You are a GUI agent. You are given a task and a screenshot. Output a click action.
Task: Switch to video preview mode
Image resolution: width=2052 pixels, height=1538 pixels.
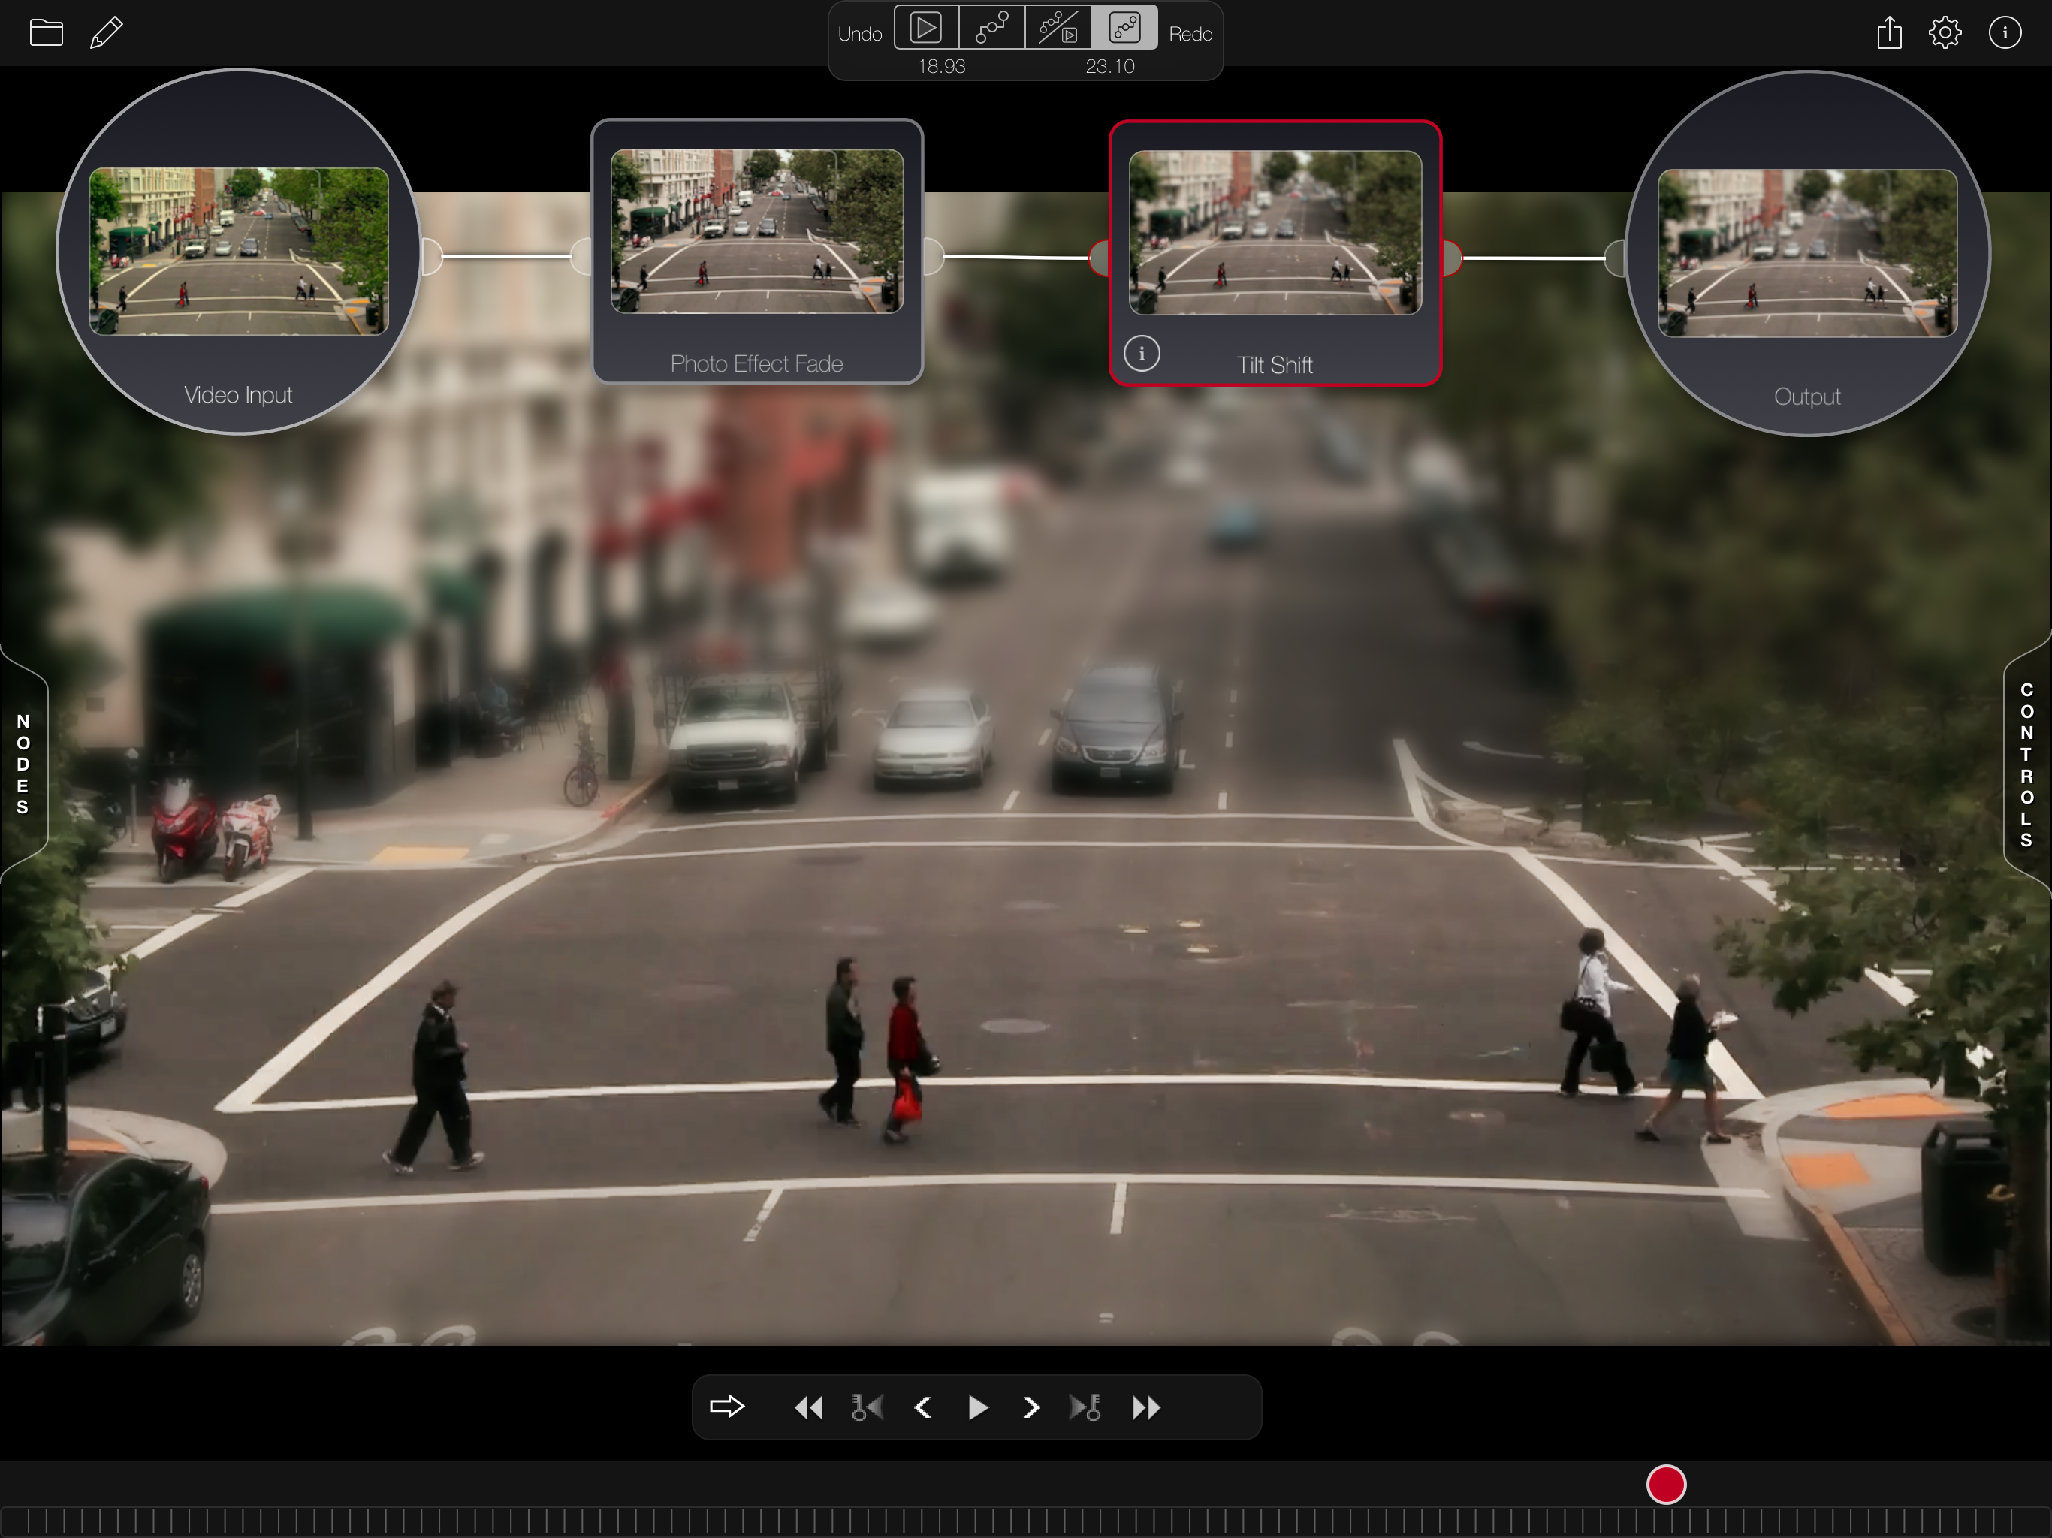pyautogui.click(x=926, y=28)
